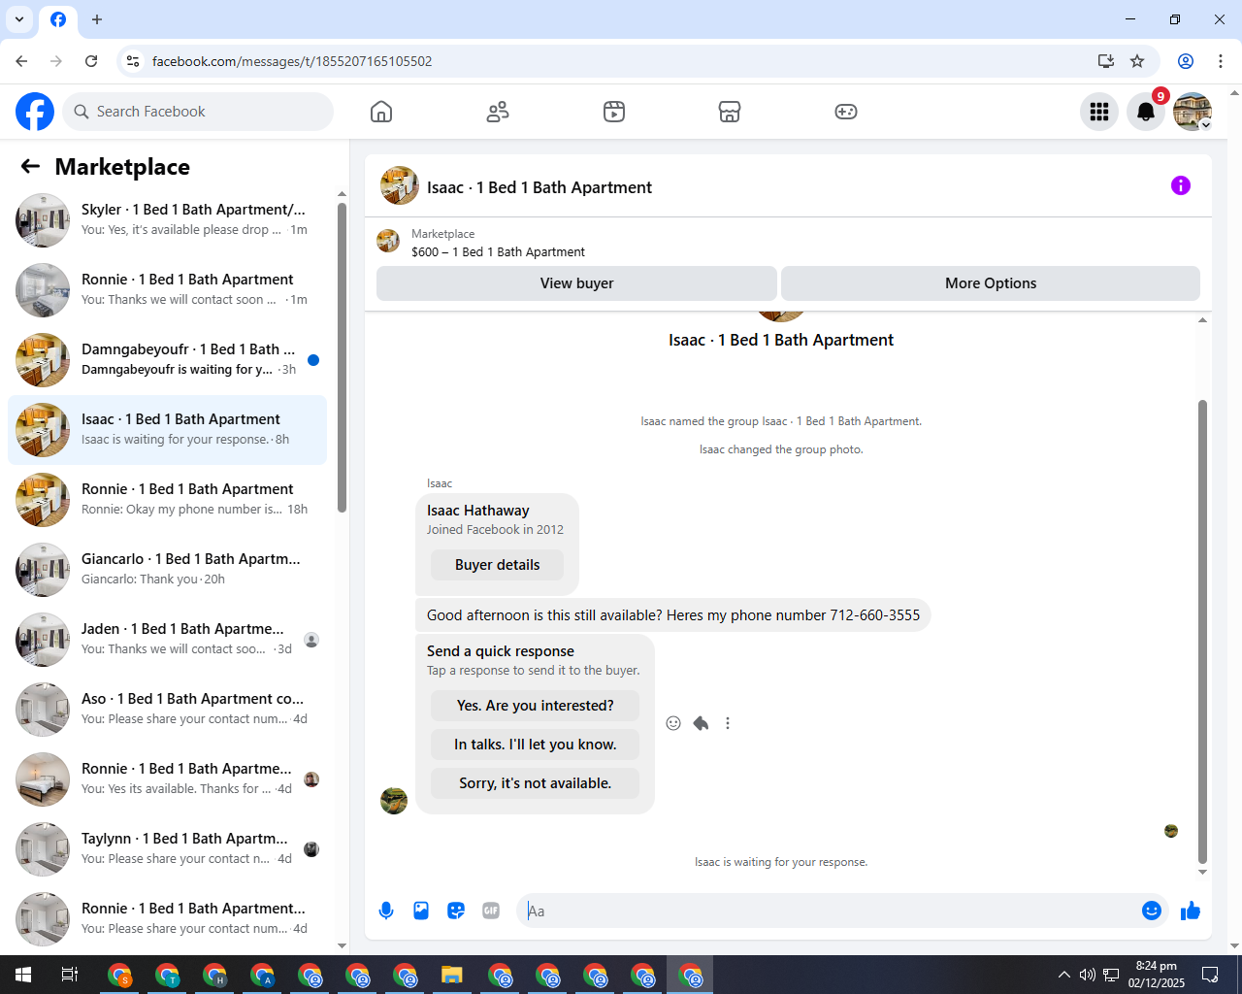
Task: Open notifications bell with 9 badge
Action: (1146, 112)
